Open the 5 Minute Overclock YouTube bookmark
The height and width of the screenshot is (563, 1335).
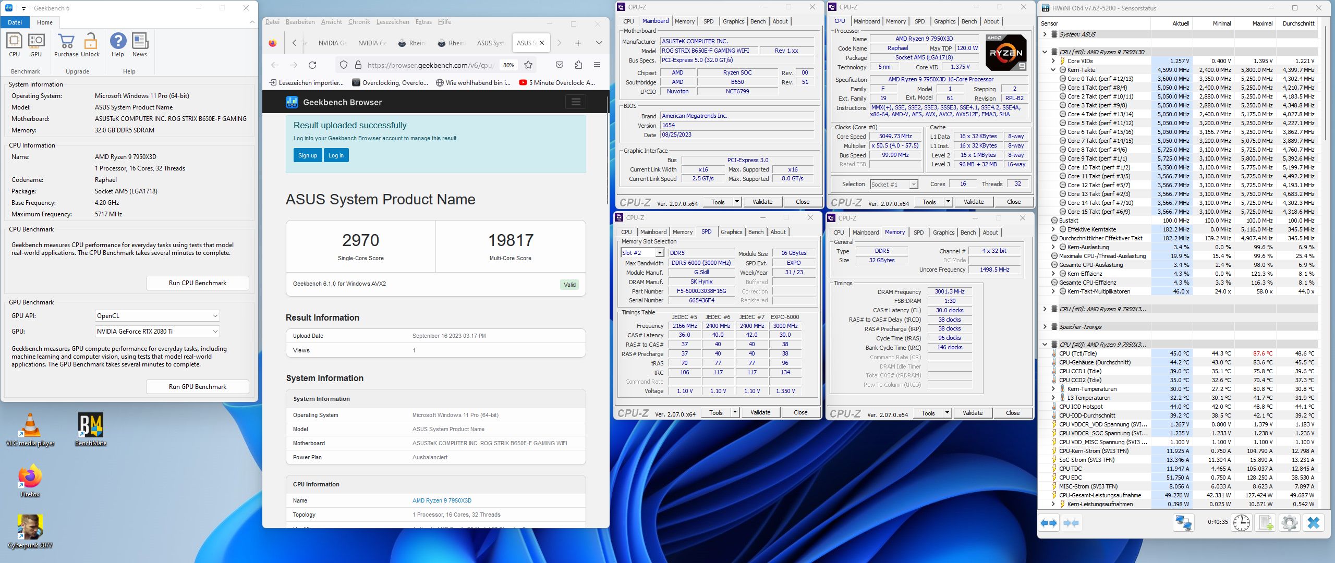point(557,82)
